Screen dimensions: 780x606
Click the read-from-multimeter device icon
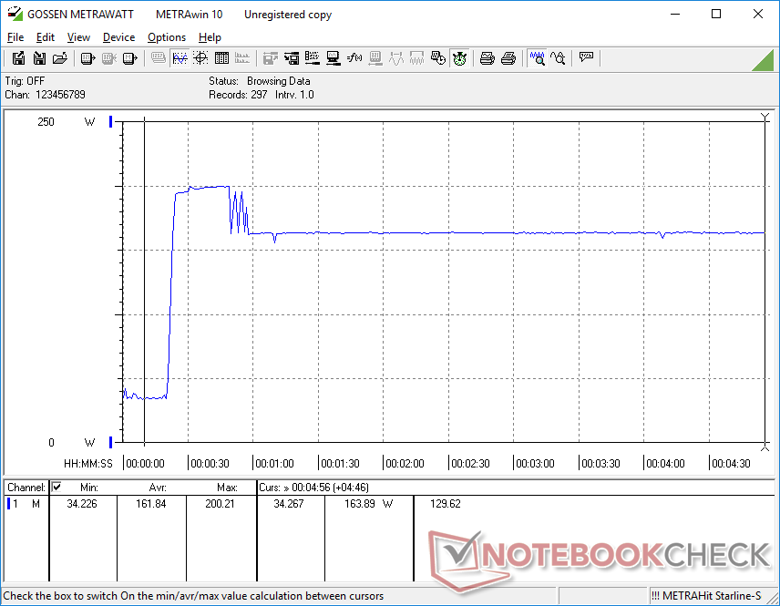coord(87,58)
